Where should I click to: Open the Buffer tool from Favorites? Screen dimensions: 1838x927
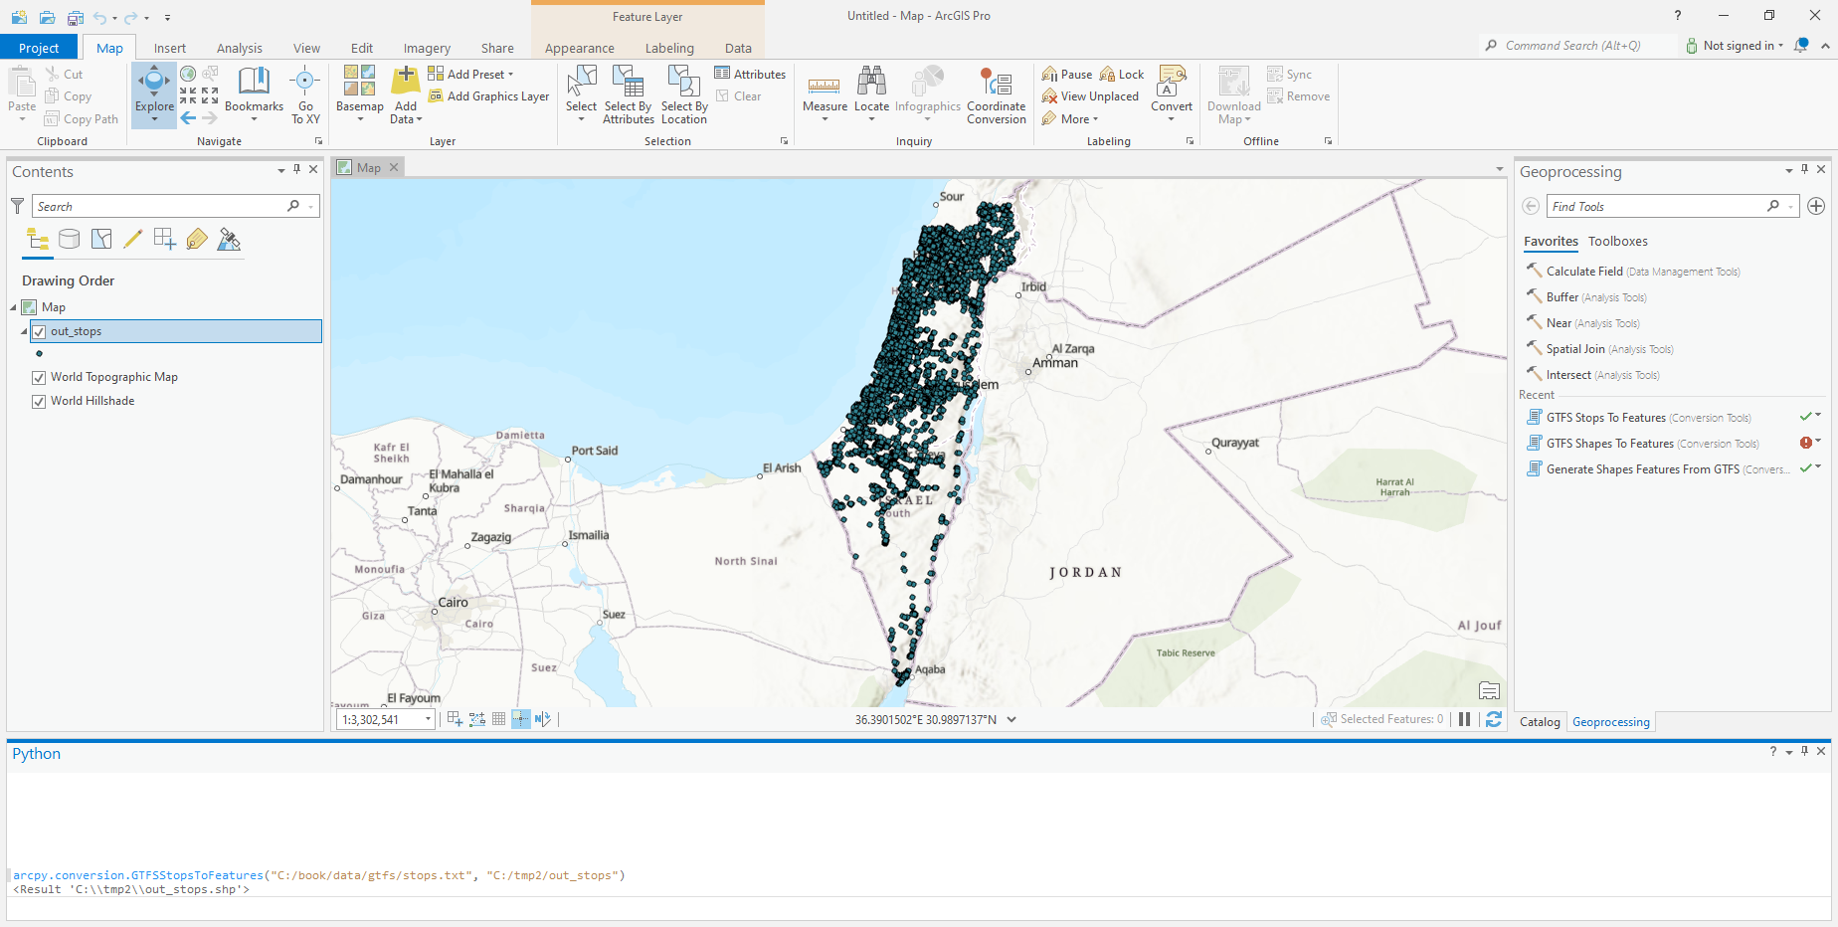click(x=1562, y=297)
